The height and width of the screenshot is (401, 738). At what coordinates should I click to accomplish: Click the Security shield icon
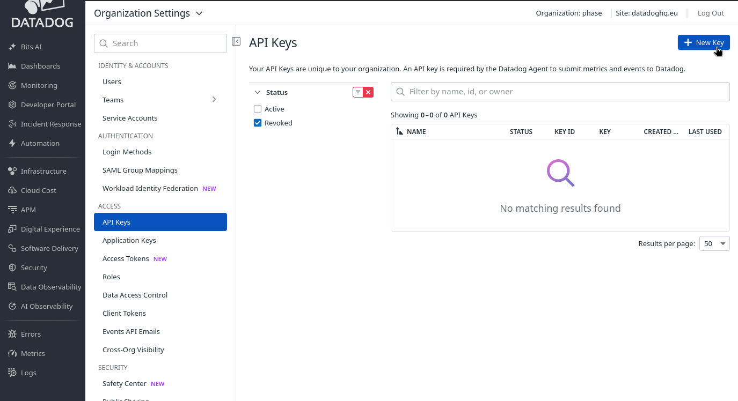[12, 268]
